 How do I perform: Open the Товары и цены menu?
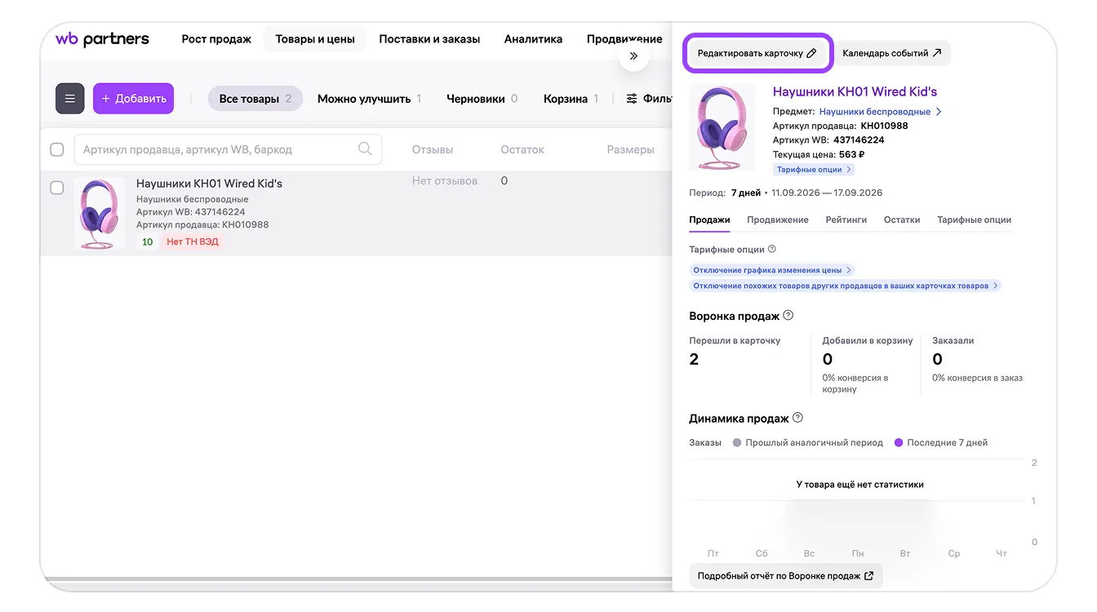pyautogui.click(x=315, y=39)
